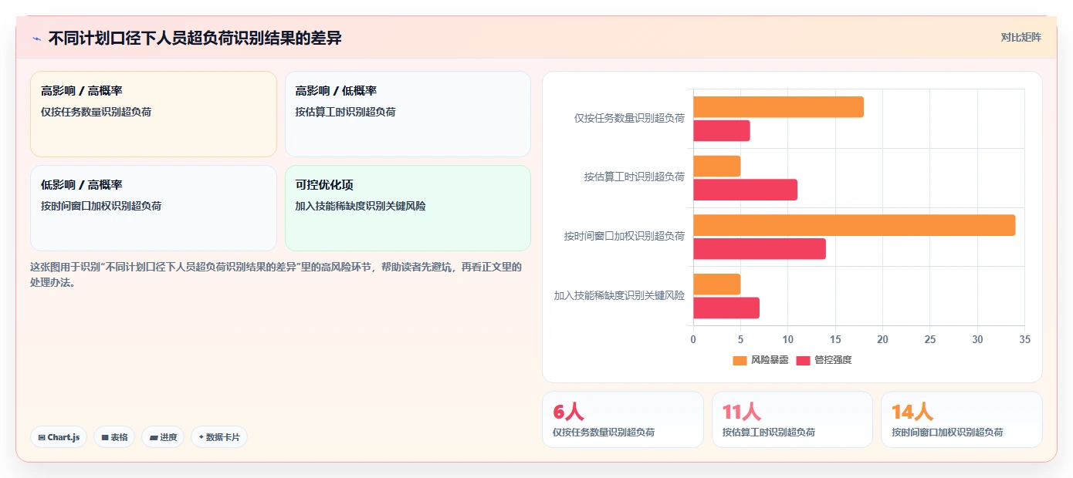Click chart axis label 按时间窗口加权识别超负荷
The image size is (1073, 478).
625,237
